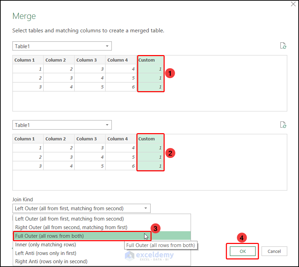Image resolution: width=299 pixels, height=267 pixels.
Task: Click Cancel to dismiss the Merge dialog
Action: click(x=274, y=251)
